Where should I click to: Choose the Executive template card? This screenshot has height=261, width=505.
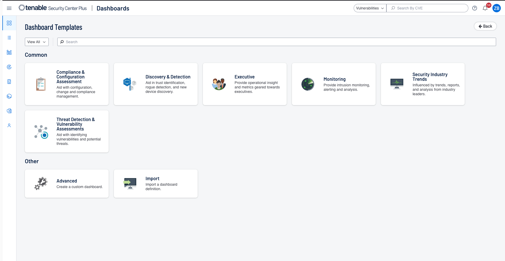pos(245,84)
